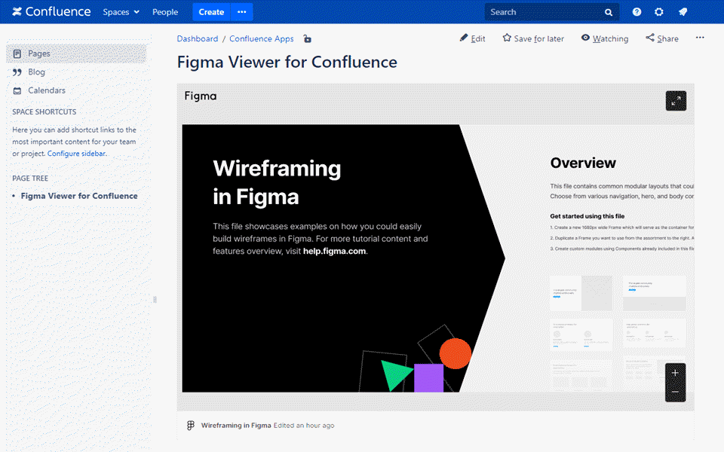724x452 pixels.
Task: Click the page restrictions unlocked padlock icon
Action: point(308,38)
